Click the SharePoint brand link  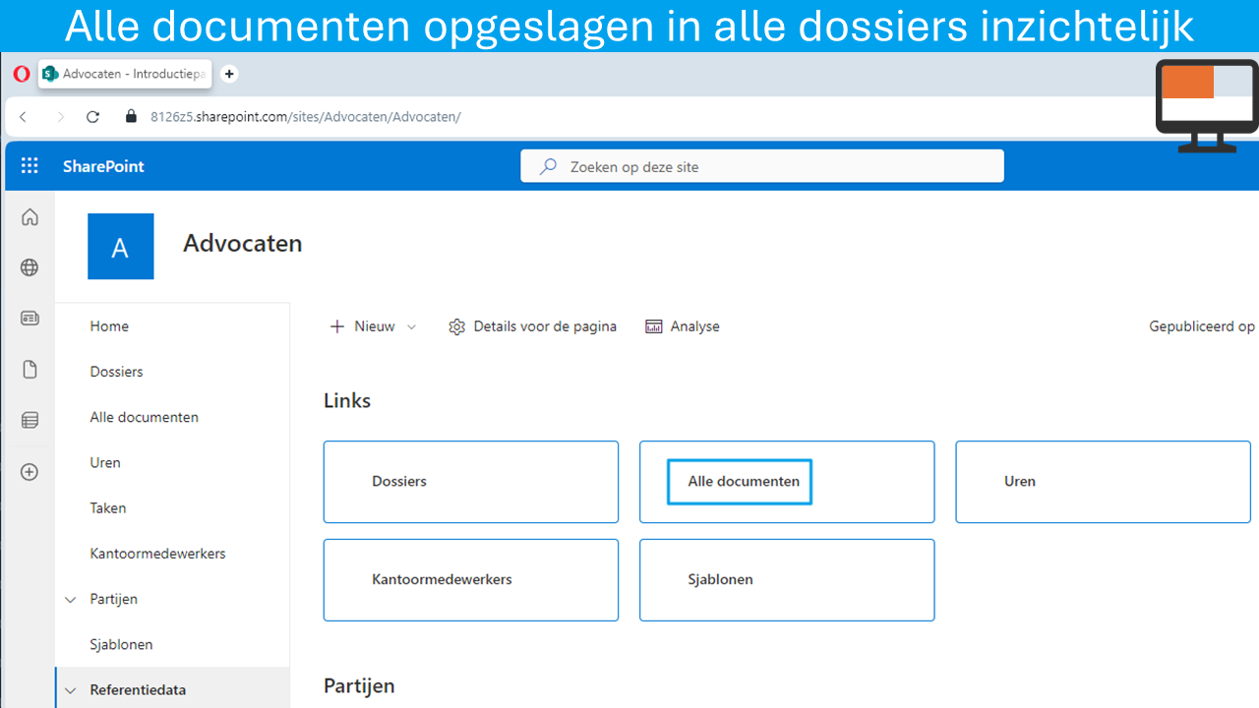[x=103, y=166]
